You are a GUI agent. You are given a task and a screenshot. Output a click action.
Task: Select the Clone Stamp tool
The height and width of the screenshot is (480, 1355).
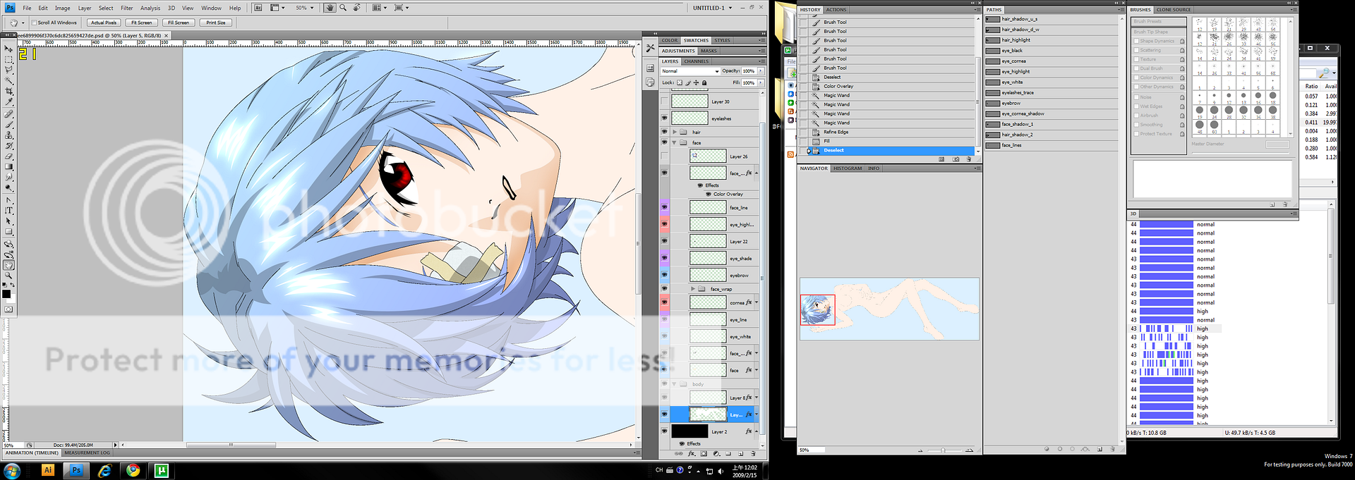(x=8, y=135)
